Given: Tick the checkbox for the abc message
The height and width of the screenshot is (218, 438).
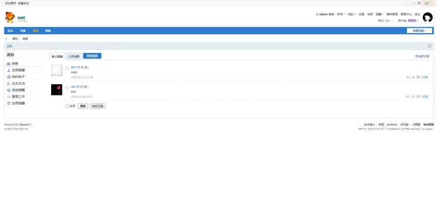Looking at the screenshot, I should 67,88.
